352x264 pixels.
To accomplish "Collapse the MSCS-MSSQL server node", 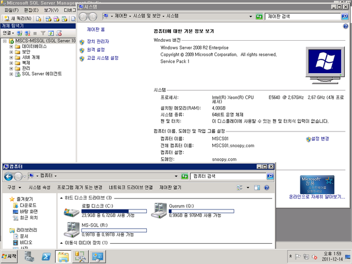I will pos(5,41).
